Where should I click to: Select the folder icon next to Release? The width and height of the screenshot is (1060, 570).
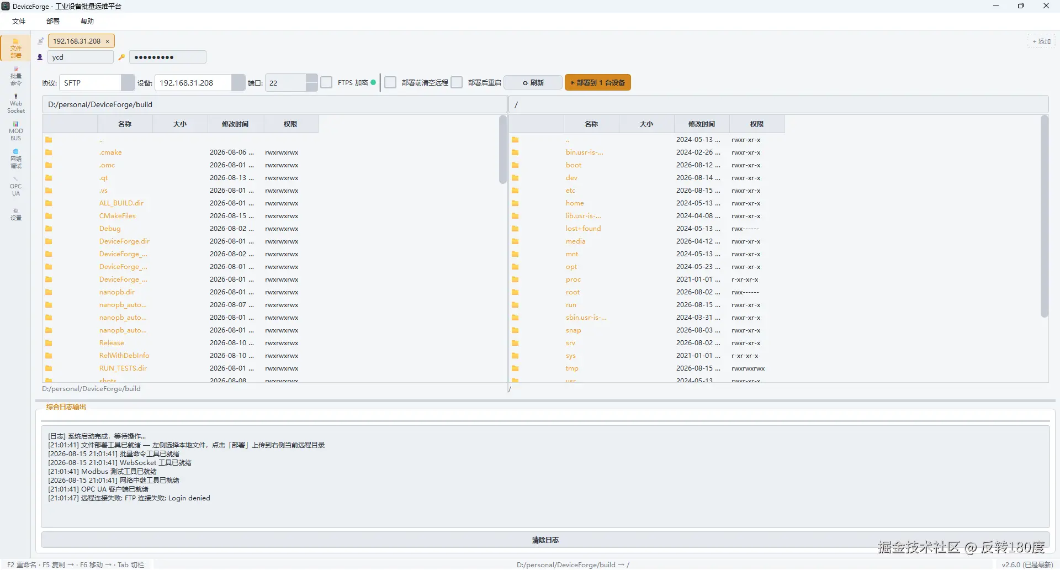(49, 343)
